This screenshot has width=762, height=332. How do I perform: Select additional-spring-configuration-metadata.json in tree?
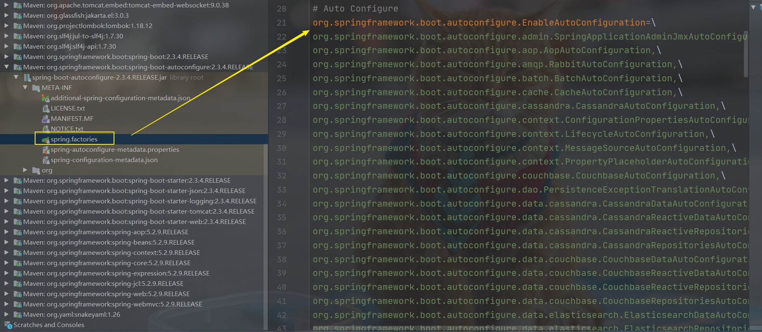[x=121, y=98]
